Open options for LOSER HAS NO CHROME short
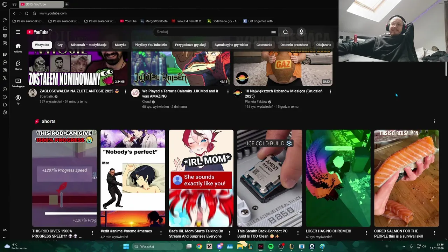The height and width of the screenshot is (252, 448). click(366, 233)
